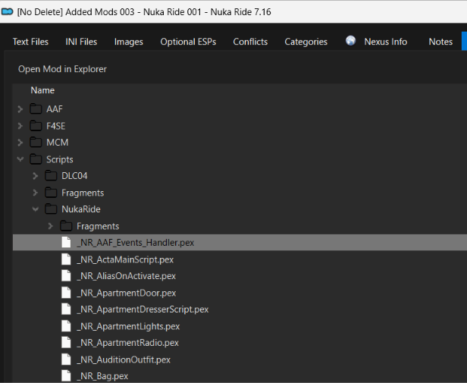The width and height of the screenshot is (467, 383).
Task: Click the DLC04 folder icon
Action: click(51, 176)
